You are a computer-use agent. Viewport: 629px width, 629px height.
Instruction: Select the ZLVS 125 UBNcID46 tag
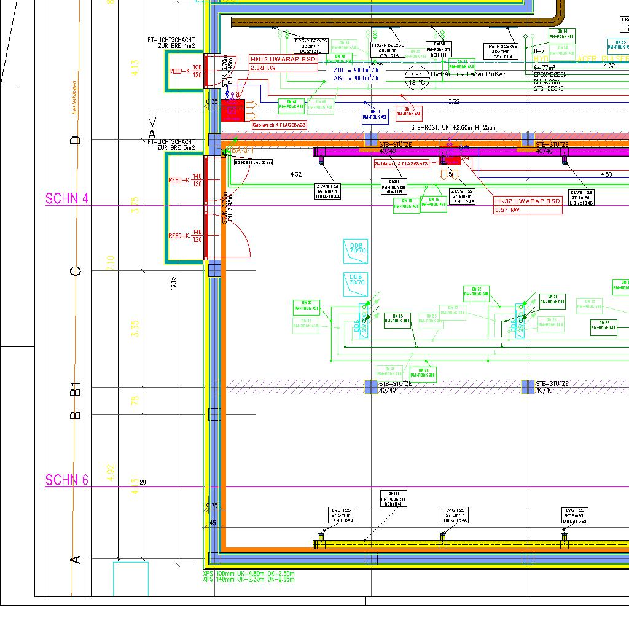tap(462, 197)
